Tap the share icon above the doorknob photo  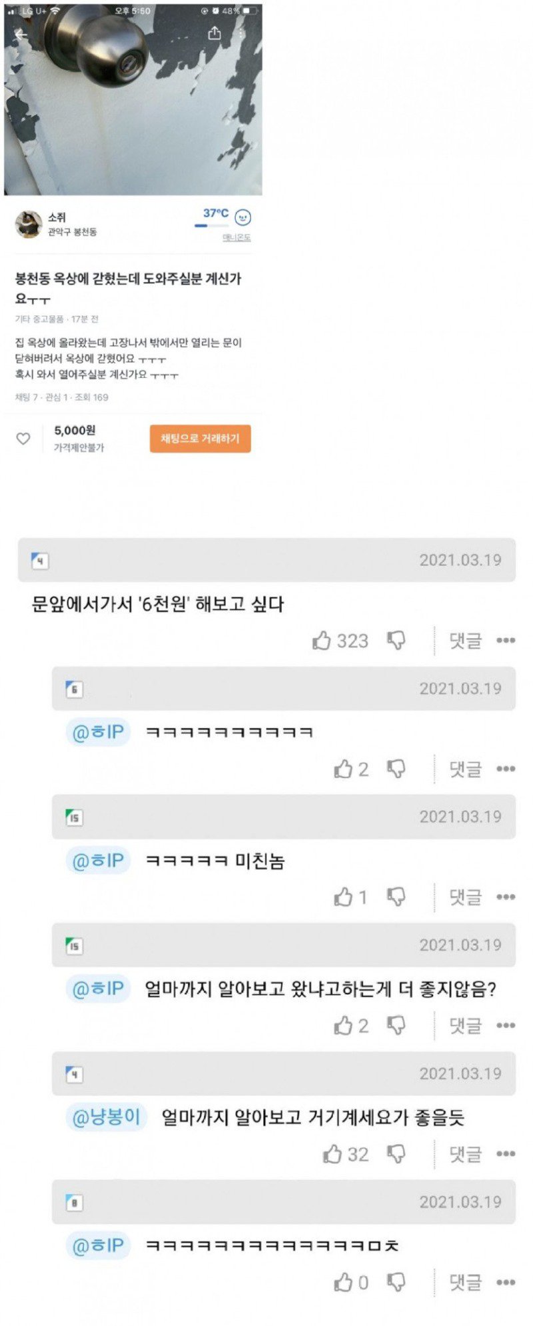click(215, 32)
